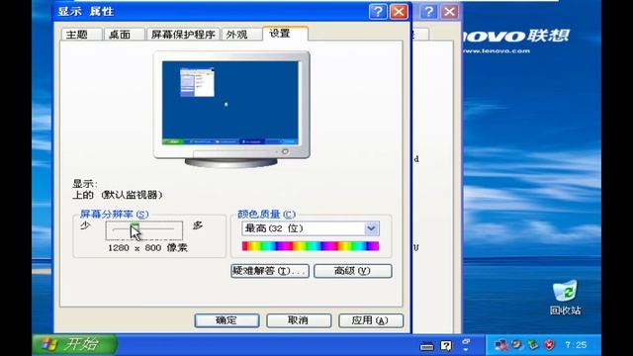Screen dimensions: 633x356
Task: Open 高级 advanced settings
Action: (353, 271)
